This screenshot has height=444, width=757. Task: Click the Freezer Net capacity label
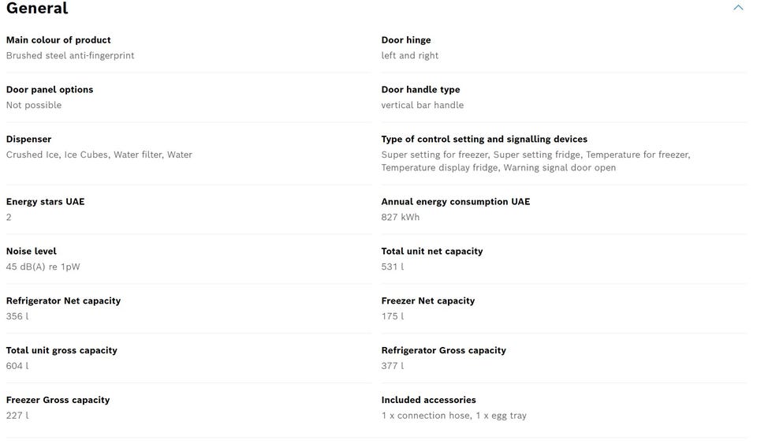click(428, 301)
